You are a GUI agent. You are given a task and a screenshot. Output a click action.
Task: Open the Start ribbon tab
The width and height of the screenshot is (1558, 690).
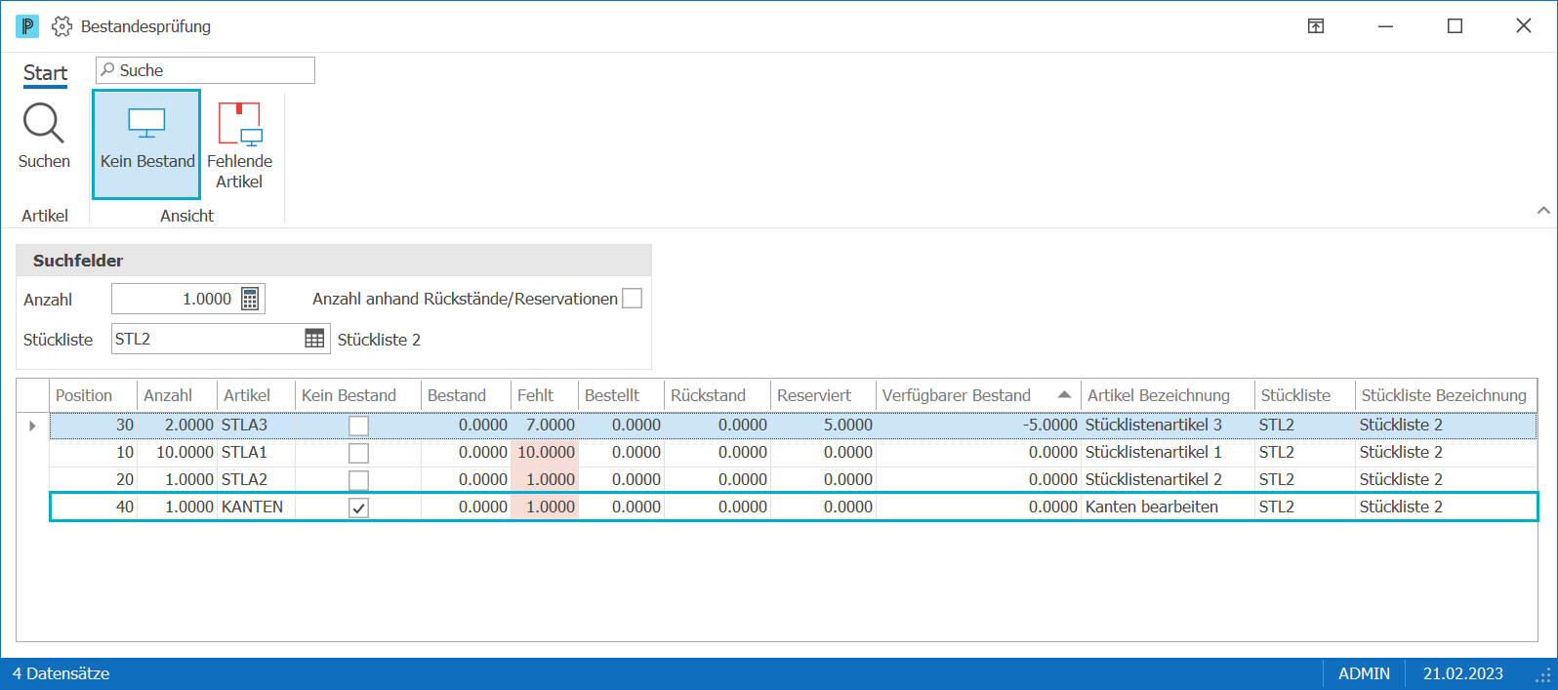[45, 73]
